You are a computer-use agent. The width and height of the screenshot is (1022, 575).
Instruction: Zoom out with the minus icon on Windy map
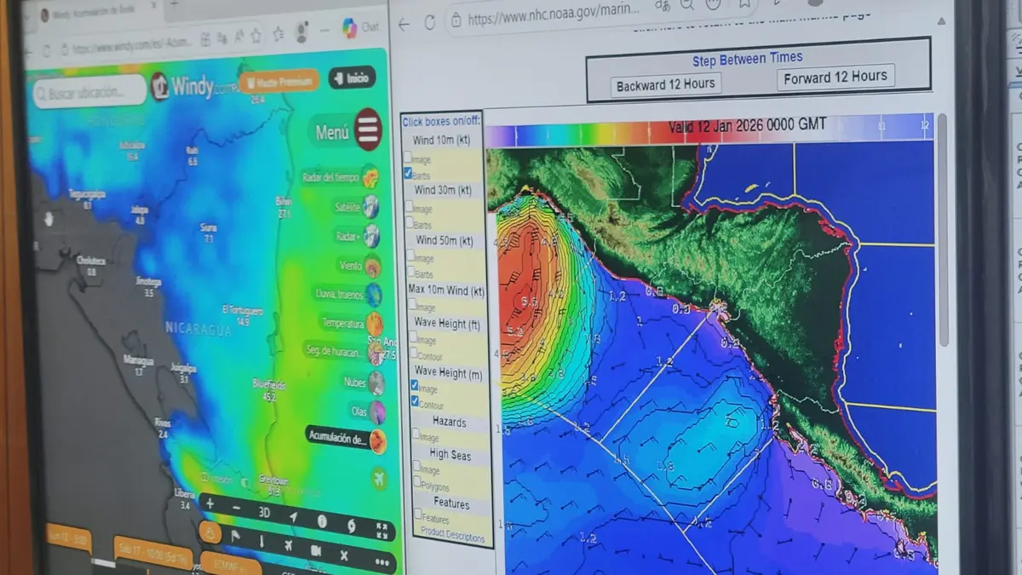(237, 509)
